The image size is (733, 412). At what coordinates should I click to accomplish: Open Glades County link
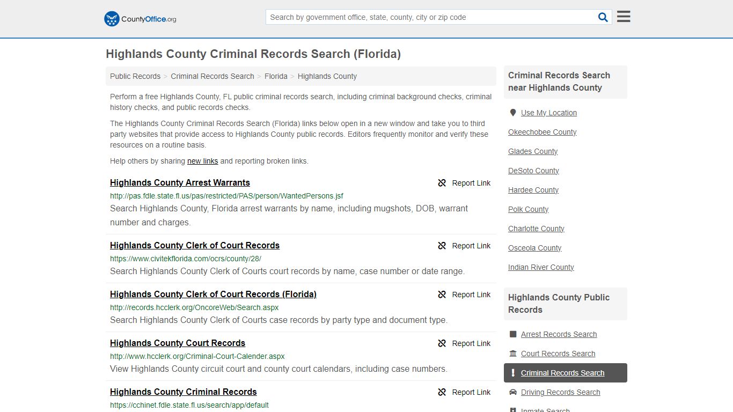(x=533, y=151)
